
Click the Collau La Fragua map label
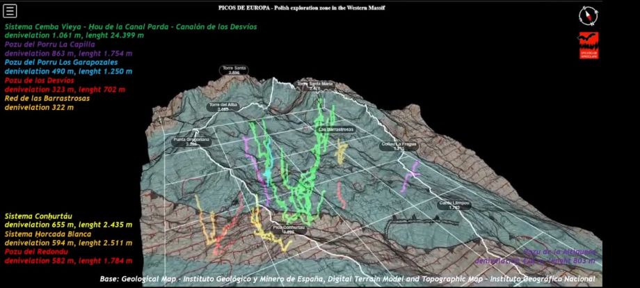tap(398, 146)
